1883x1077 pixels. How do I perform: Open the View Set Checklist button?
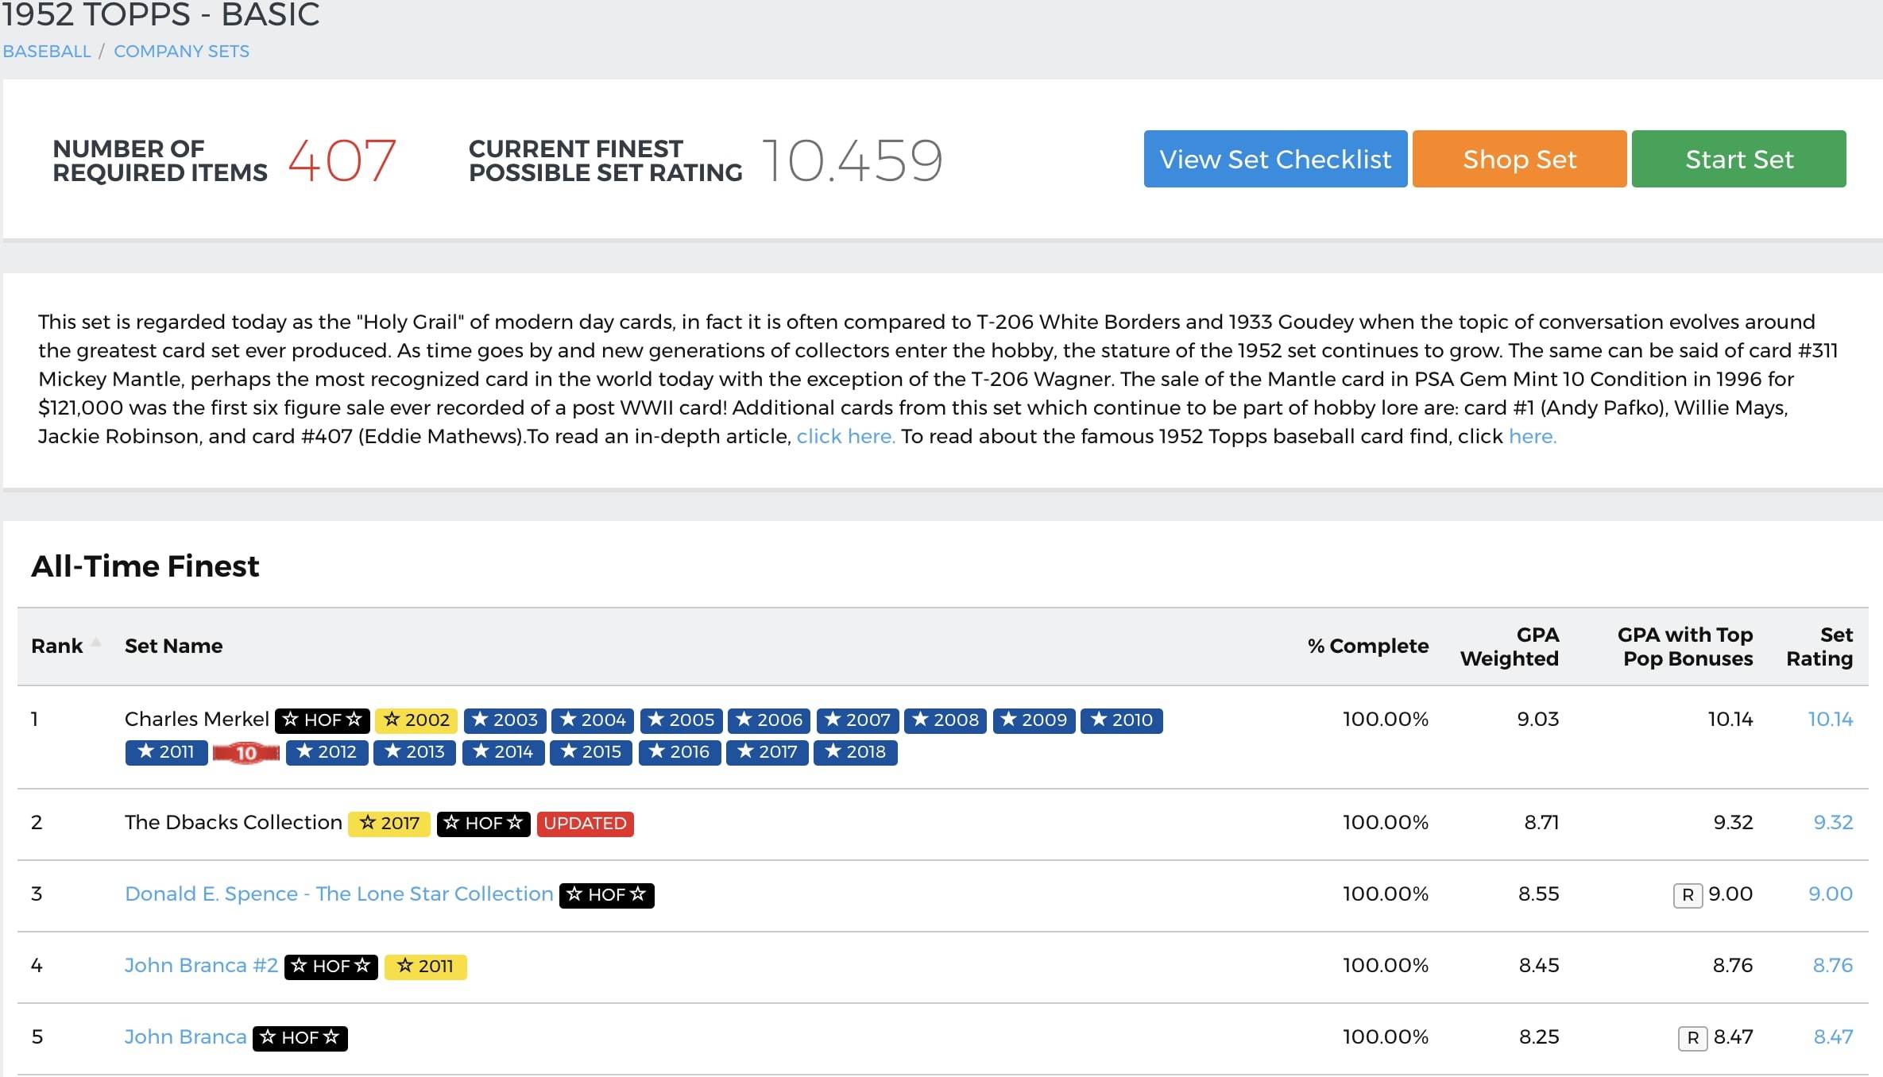(1275, 159)
